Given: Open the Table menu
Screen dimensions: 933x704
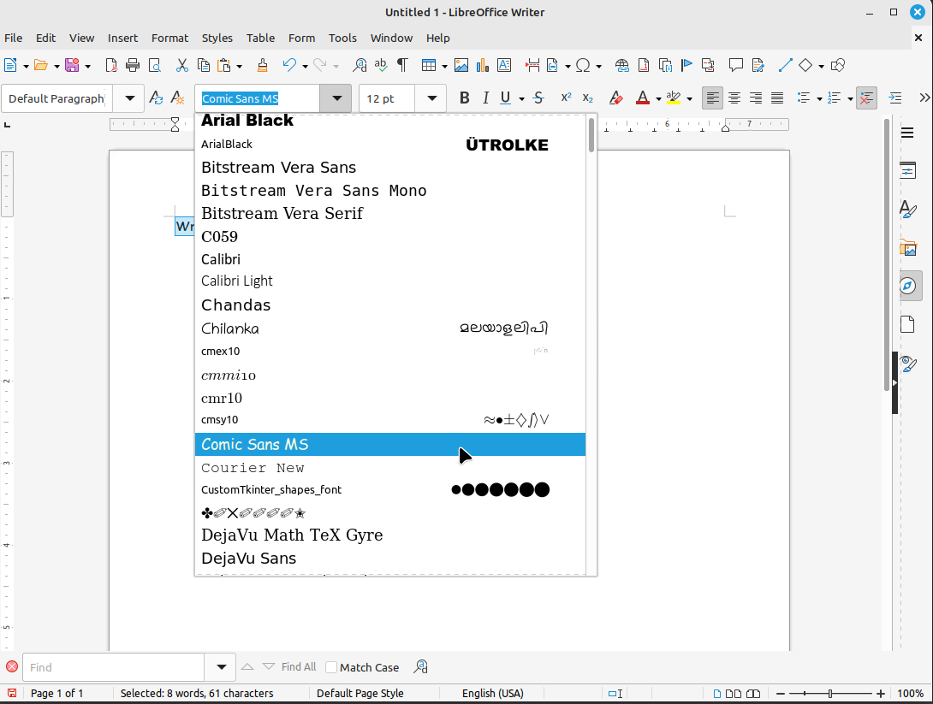Looking at the screenshot, I should click(x=260, y=38).
